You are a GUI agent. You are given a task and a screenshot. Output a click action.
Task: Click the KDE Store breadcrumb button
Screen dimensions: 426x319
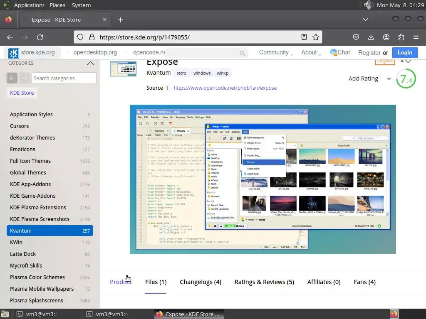point(22,93)
